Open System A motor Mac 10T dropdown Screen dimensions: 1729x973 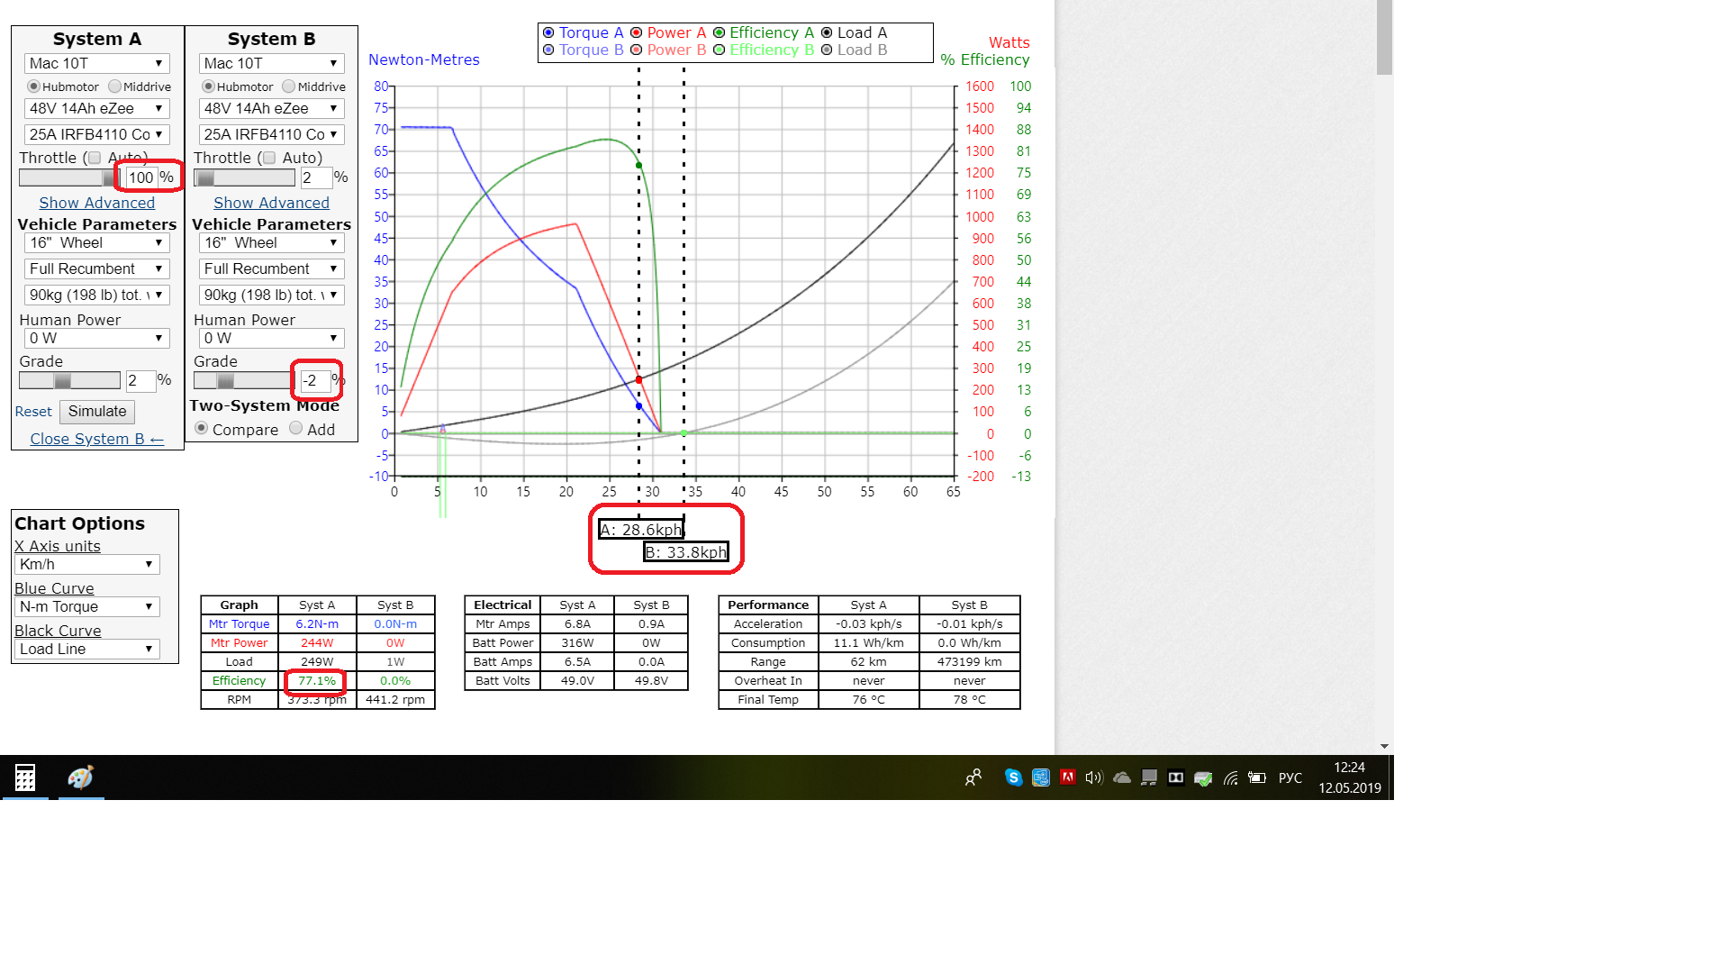(96, 63)
